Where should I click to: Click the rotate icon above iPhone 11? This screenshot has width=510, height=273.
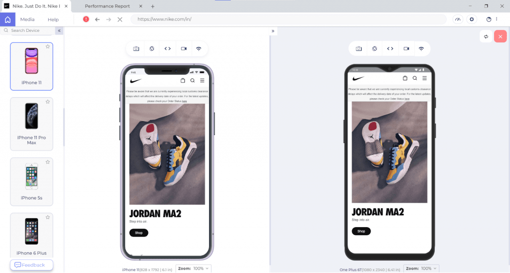pos(151,49)
